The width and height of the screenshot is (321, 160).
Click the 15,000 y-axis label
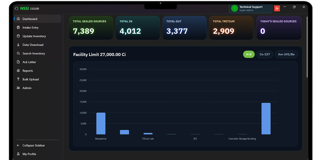point(83,102)
